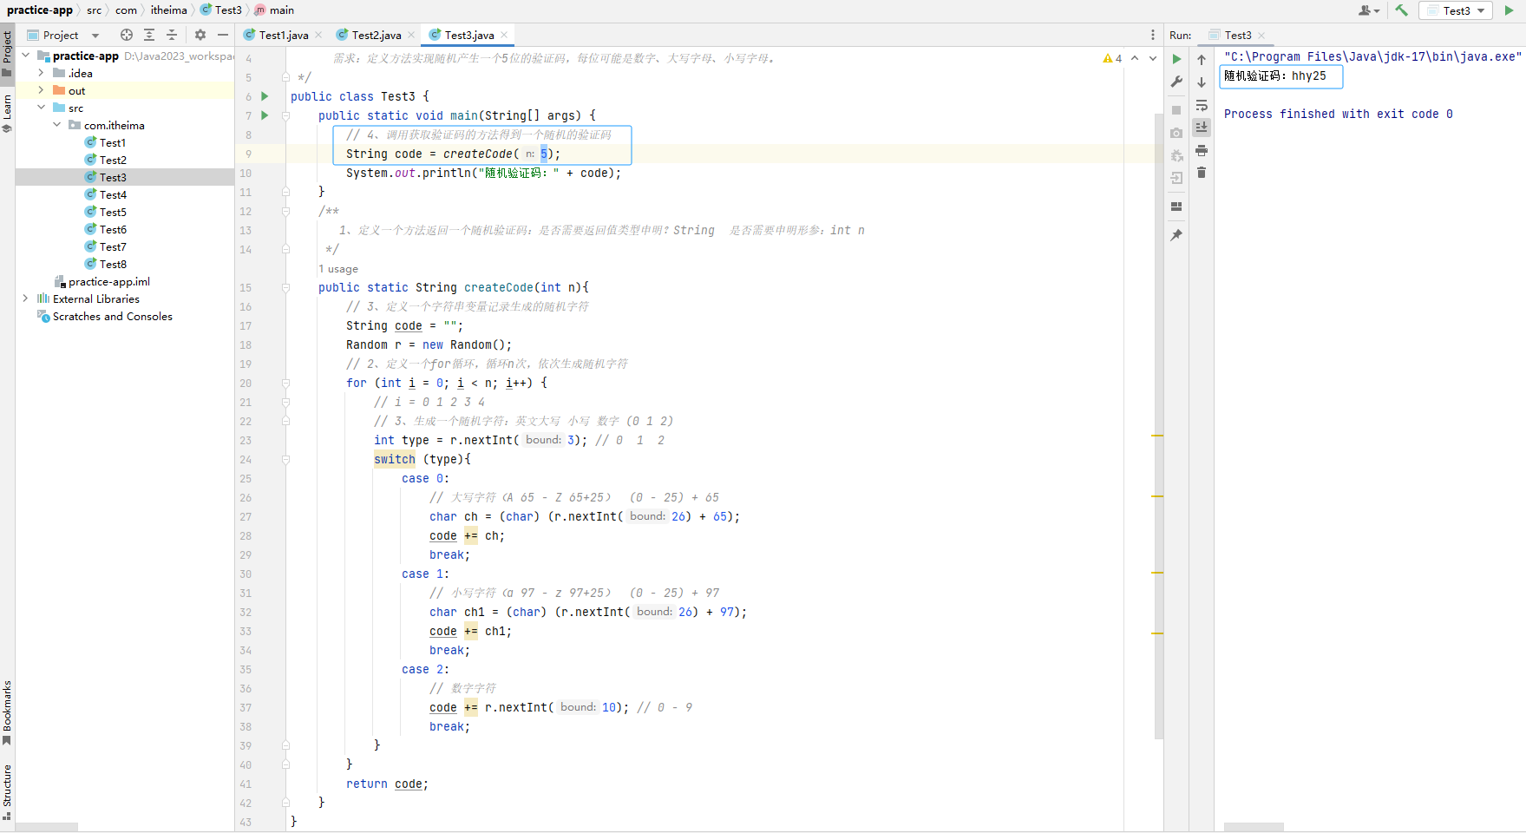Open Test5 class in project tree
This screenshot has width=1526, height=833.
[x=112, y=212]
